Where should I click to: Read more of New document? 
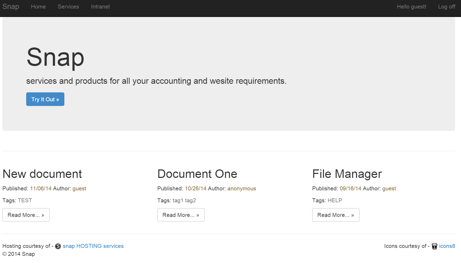pyautogui.click(x=26, y=215)
